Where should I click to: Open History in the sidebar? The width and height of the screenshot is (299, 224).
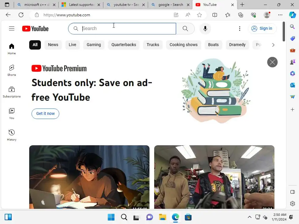click(x=12, y=135)
